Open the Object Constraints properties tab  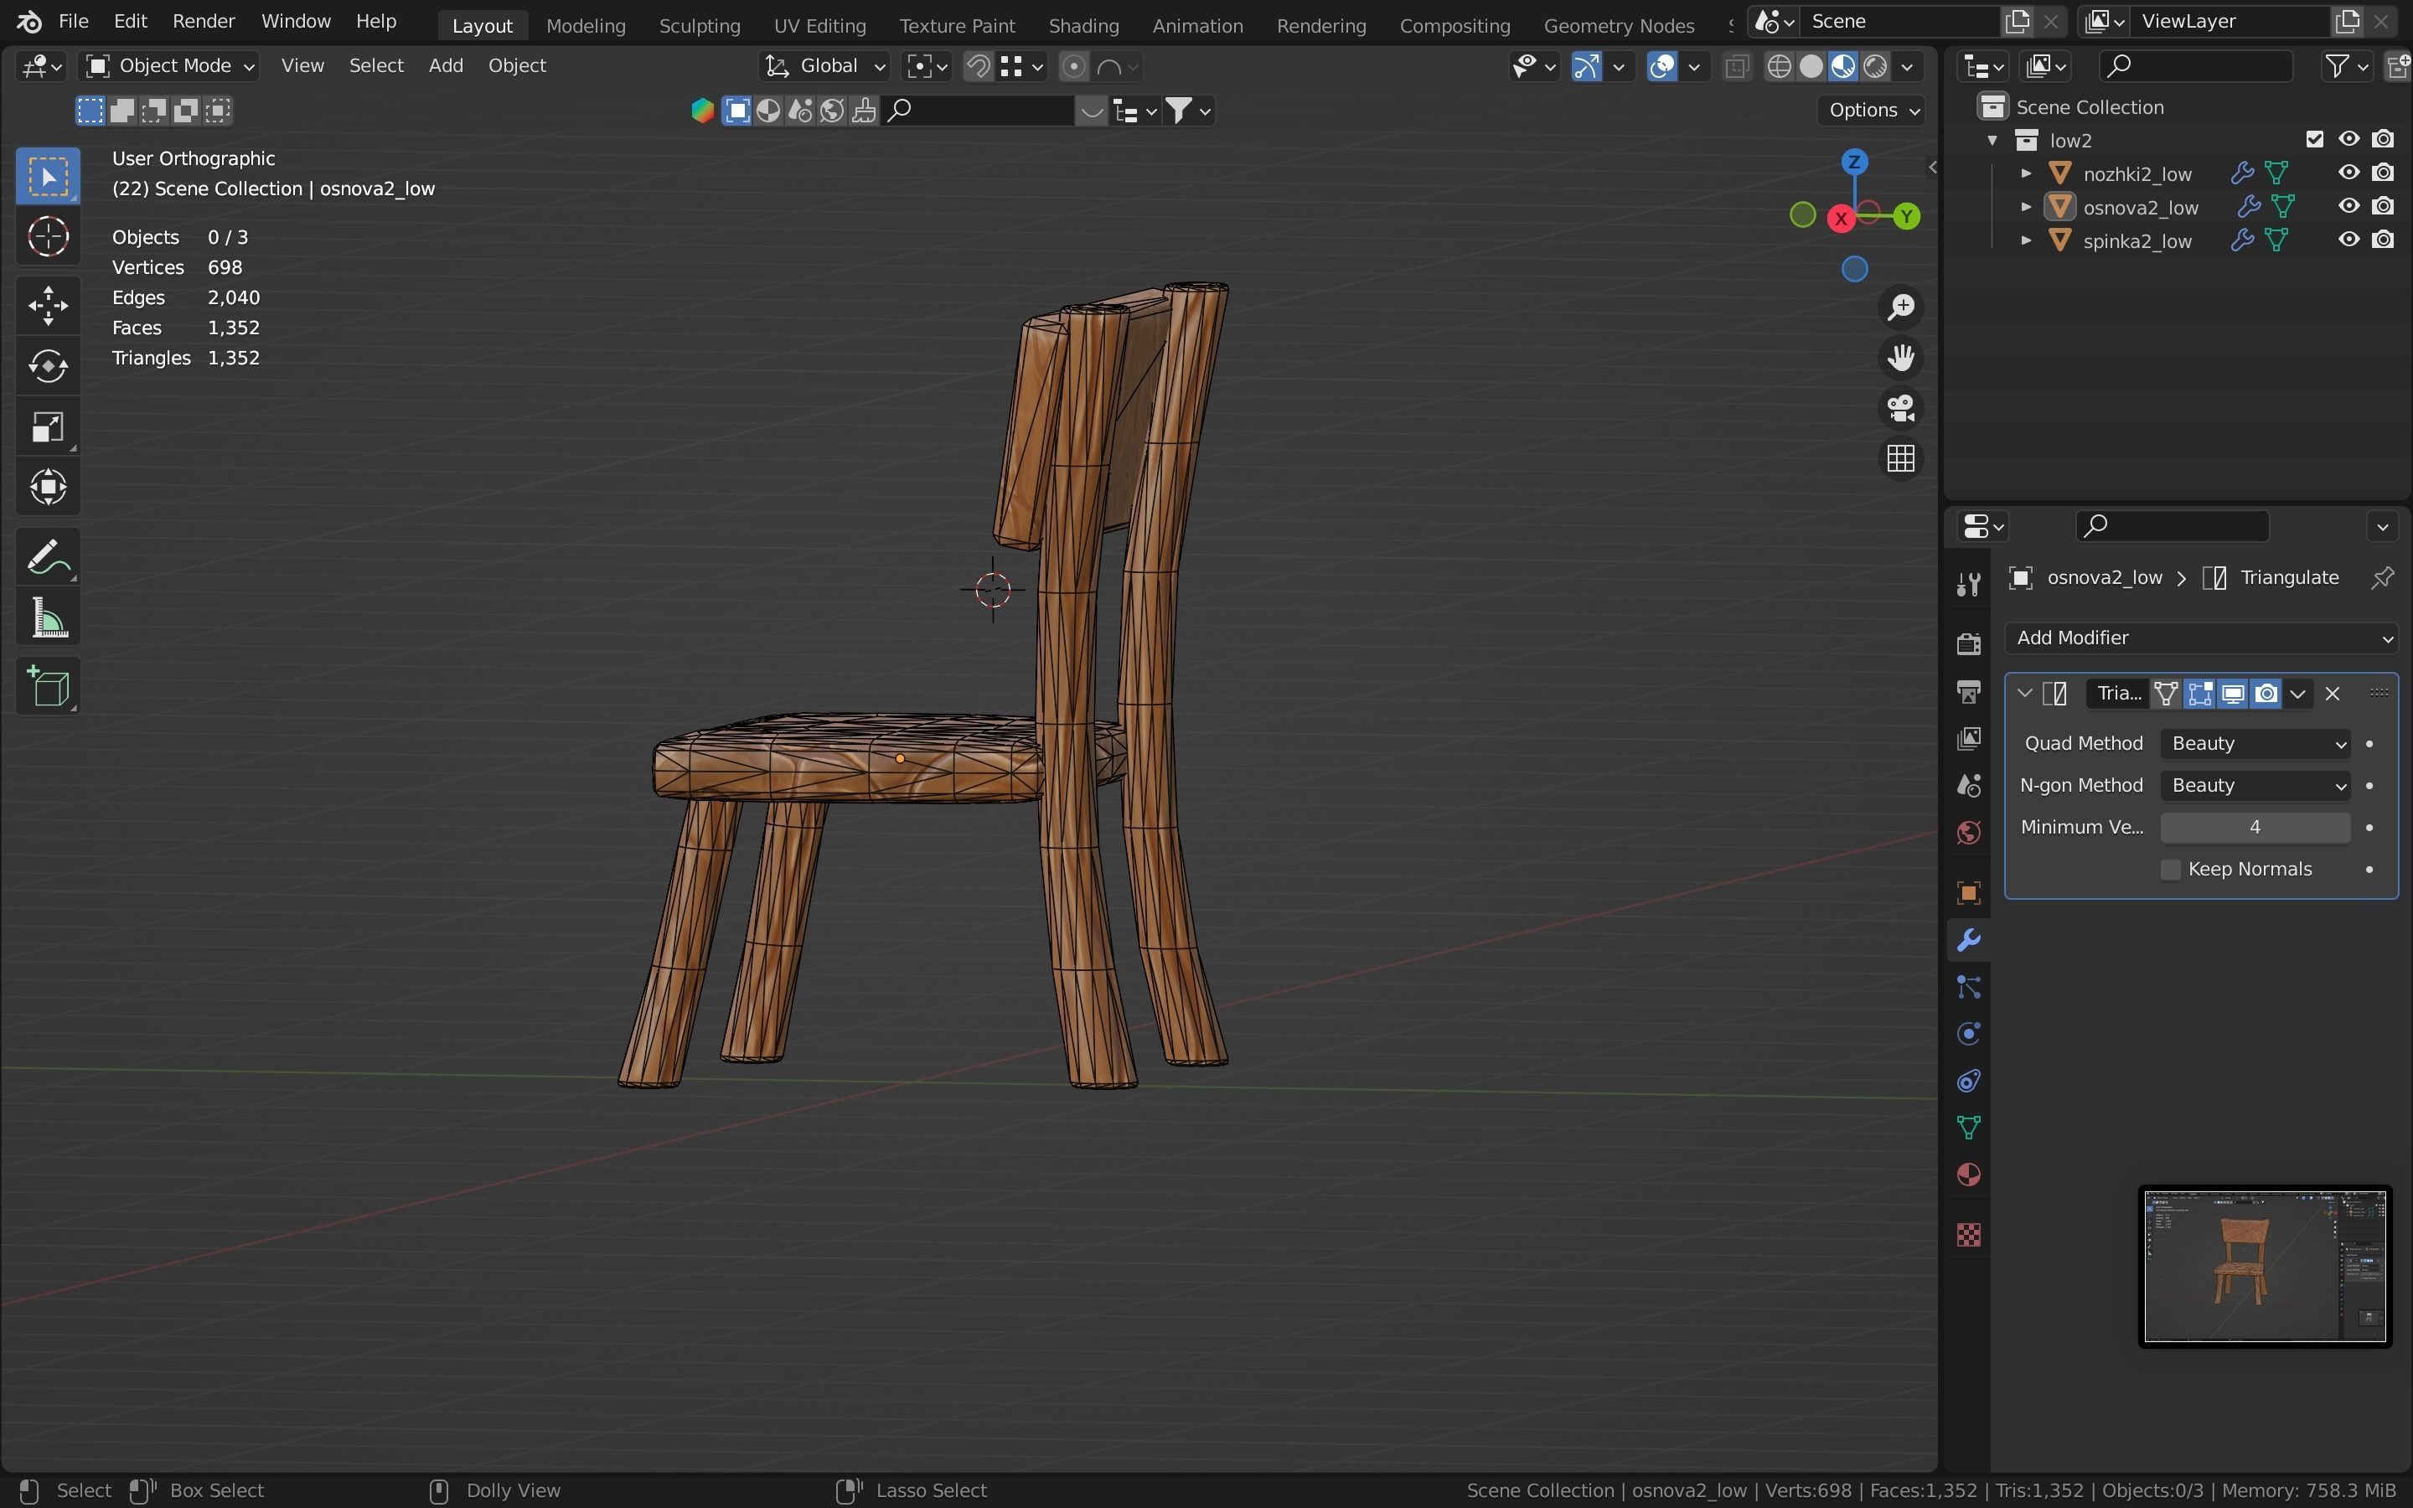(1968, 1081)
